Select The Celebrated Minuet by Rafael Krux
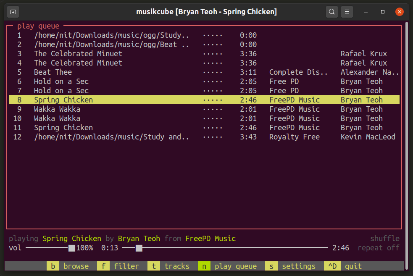 coord(80,53)
